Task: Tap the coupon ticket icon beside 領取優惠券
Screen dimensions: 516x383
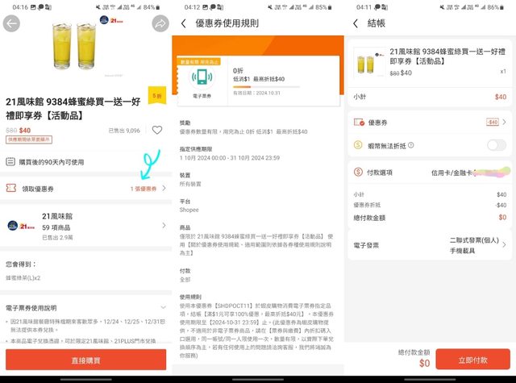Action: click(x=11, y=188)
